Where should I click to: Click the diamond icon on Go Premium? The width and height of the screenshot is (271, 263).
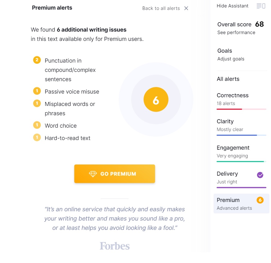pyautogui.click(x=93, y=174)
